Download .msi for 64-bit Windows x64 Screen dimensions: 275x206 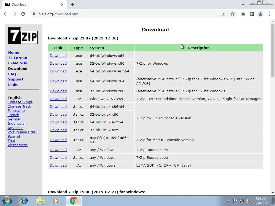(58, 81)
